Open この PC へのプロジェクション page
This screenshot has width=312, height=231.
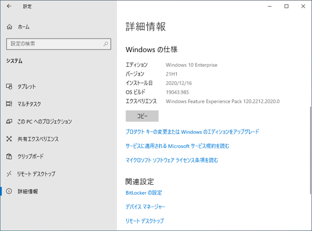click(45, 121)
